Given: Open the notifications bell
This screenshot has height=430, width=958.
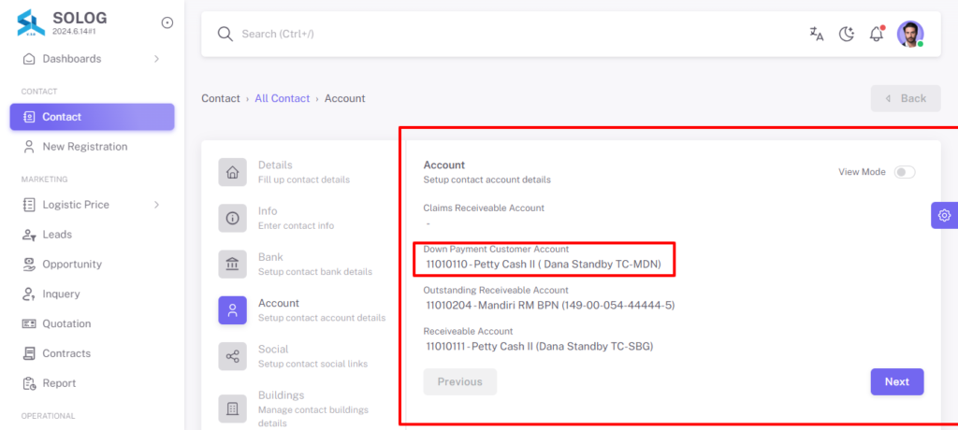Looking at the screenshot, I should click(x=877, y=34).
